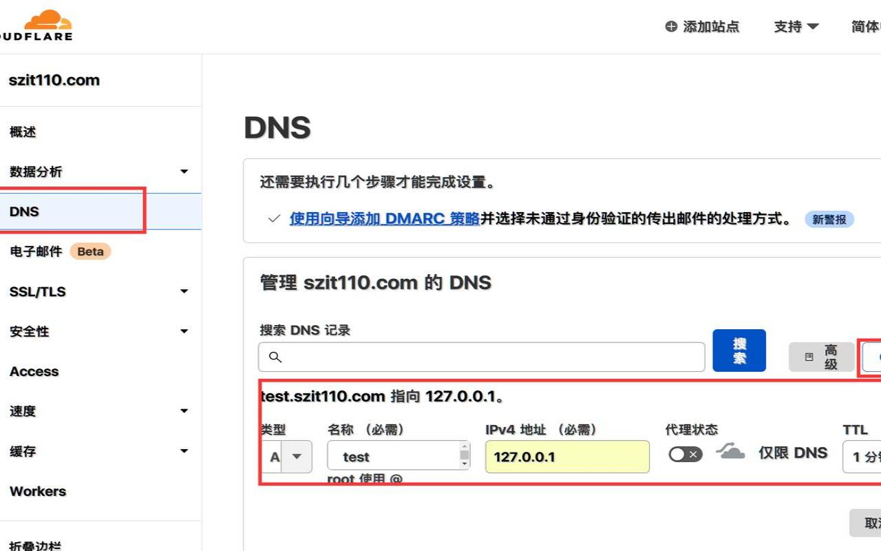Click the grey cloud proxy icon
Screen dimensions: 881x551
point(730,452)
